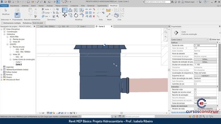Click the Revit R application logo
This screenshot has width=221, height=124.
[2, 2]
